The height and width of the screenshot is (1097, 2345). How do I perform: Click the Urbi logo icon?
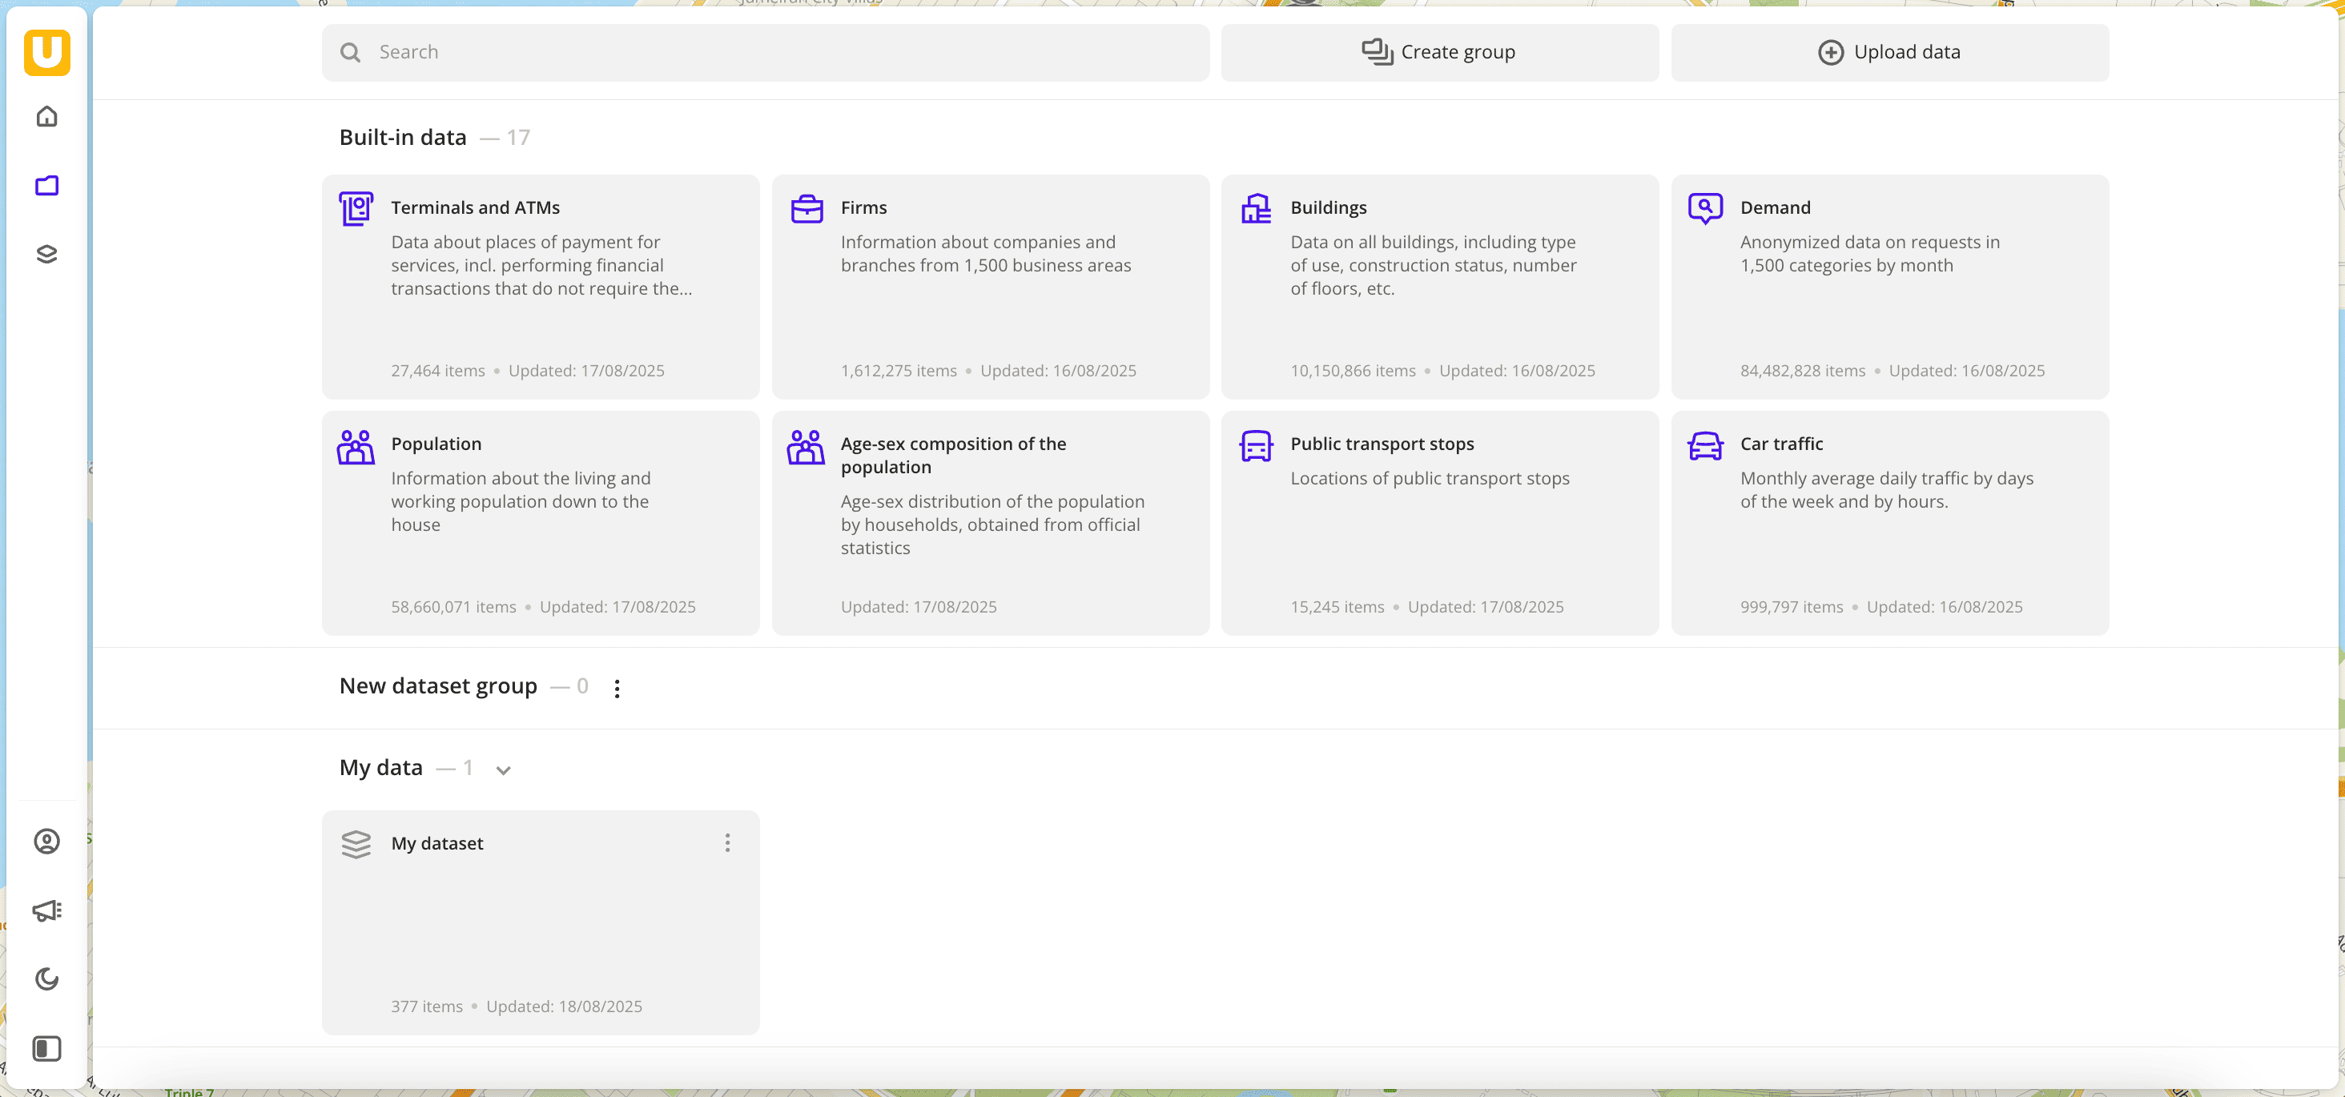46,52
